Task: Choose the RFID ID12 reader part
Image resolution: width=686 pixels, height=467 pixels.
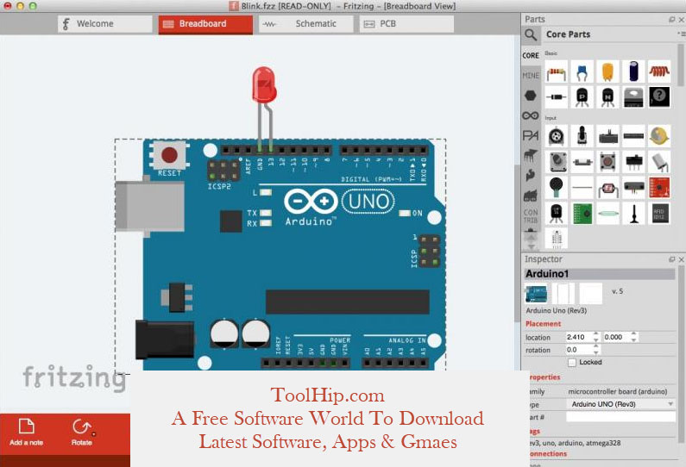Action: pyautogui.click(x=659, y=214)
